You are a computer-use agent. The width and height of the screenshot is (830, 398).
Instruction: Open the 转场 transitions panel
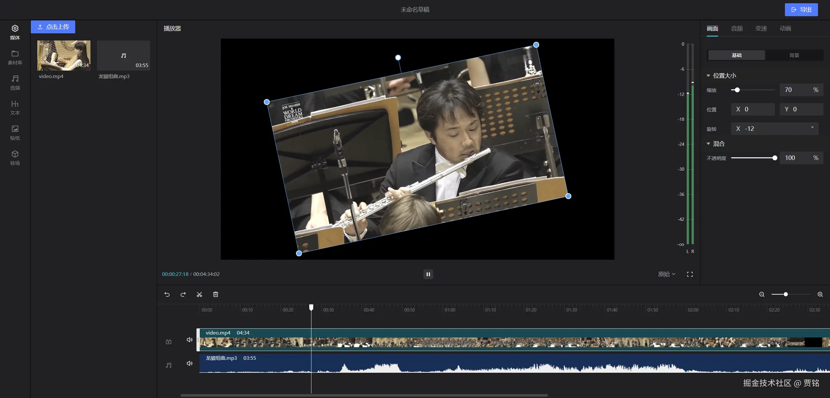pyautogui.click(x=15, y=158)
